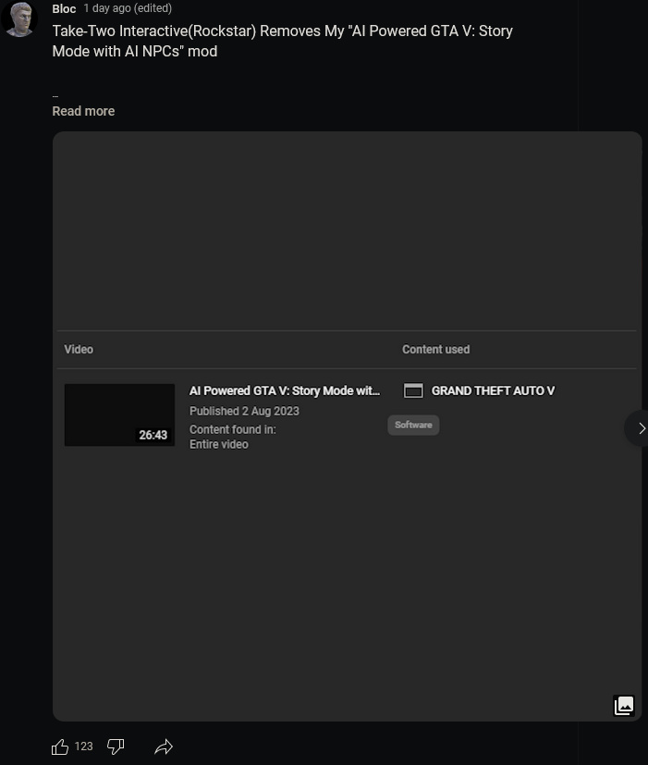648x765 pixels.
Task: Open the image gallery icon
Action: click(x=624, y=706)
